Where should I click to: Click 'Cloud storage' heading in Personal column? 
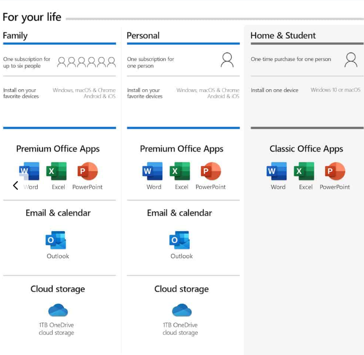[181, 289]
